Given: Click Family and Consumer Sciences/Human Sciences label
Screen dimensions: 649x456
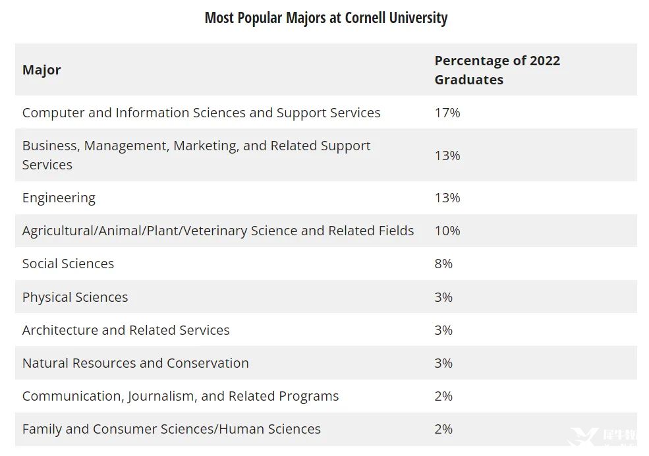Looking at the screenshot, I should pos(171,429).
